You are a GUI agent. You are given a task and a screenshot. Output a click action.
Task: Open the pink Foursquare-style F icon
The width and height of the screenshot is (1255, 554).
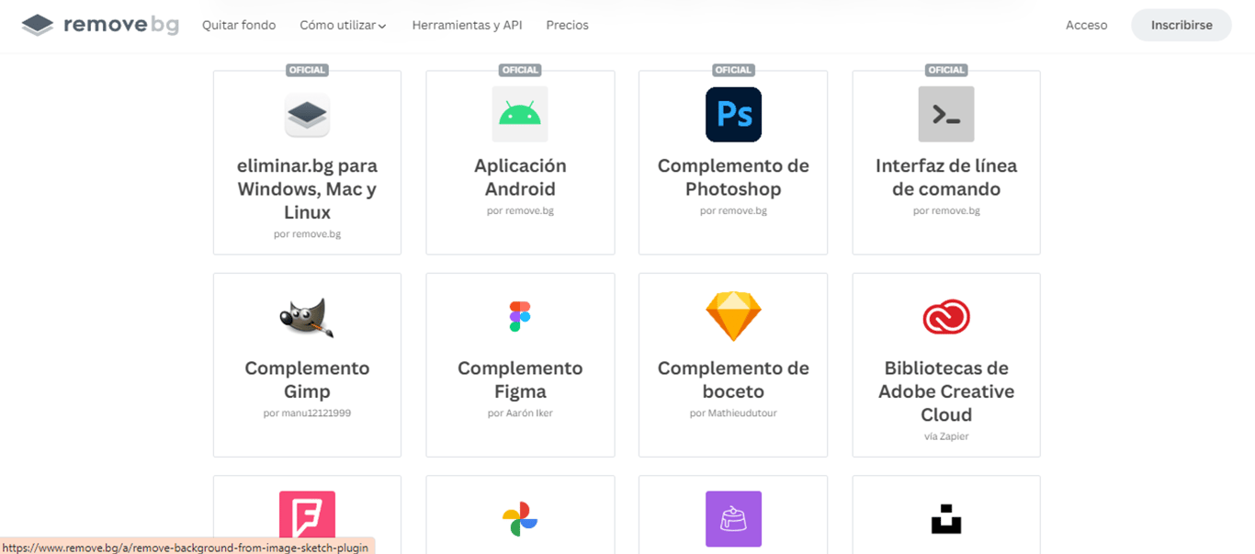307,519
